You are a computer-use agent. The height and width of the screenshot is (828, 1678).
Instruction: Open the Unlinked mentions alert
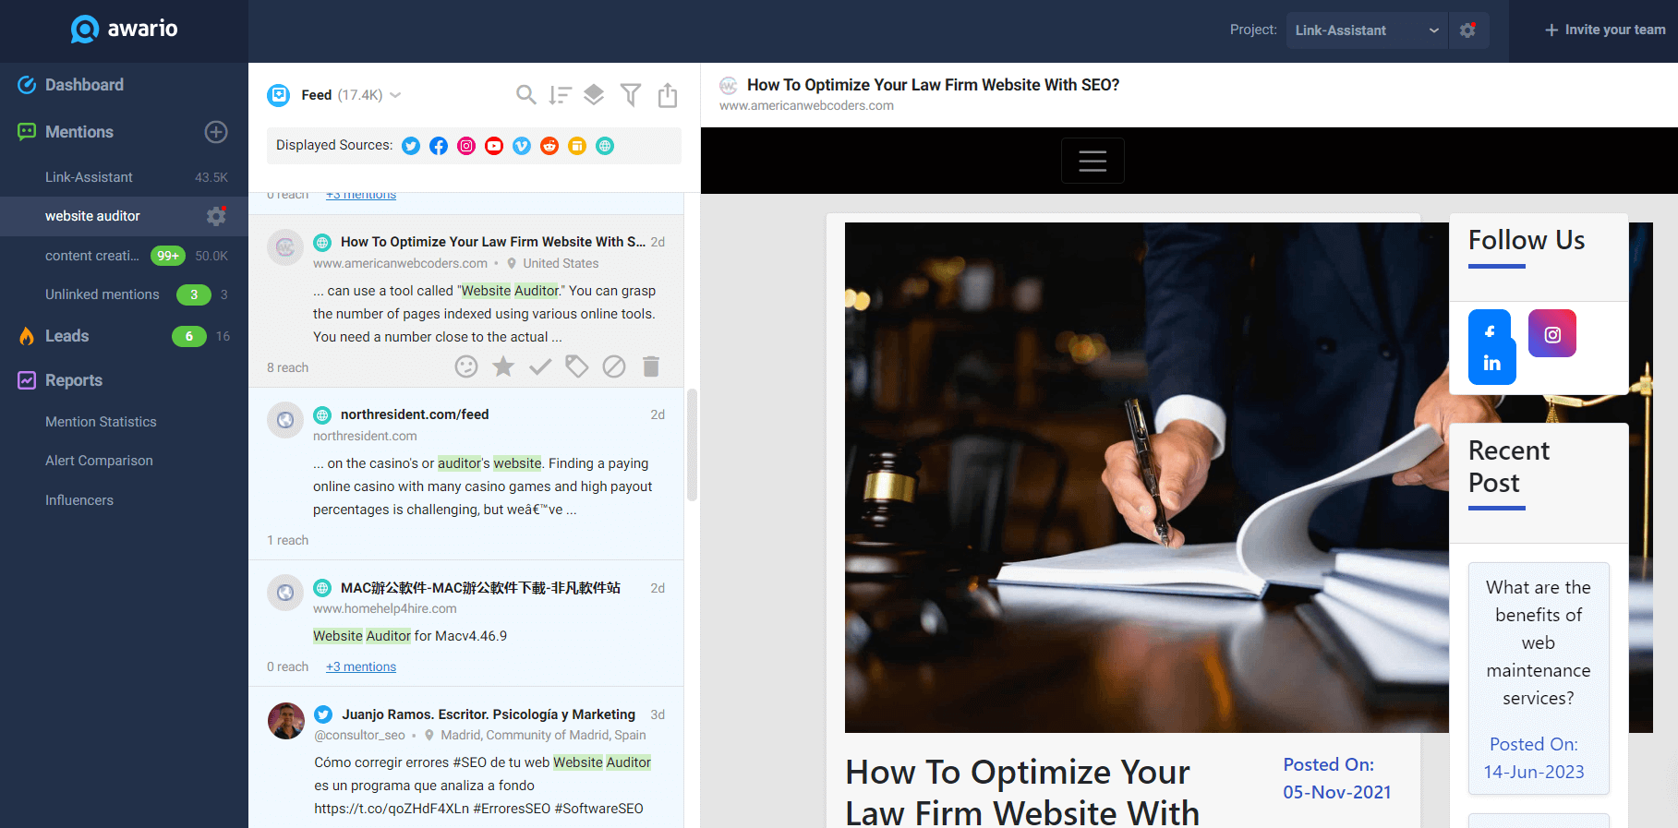(x=102, y=294)
